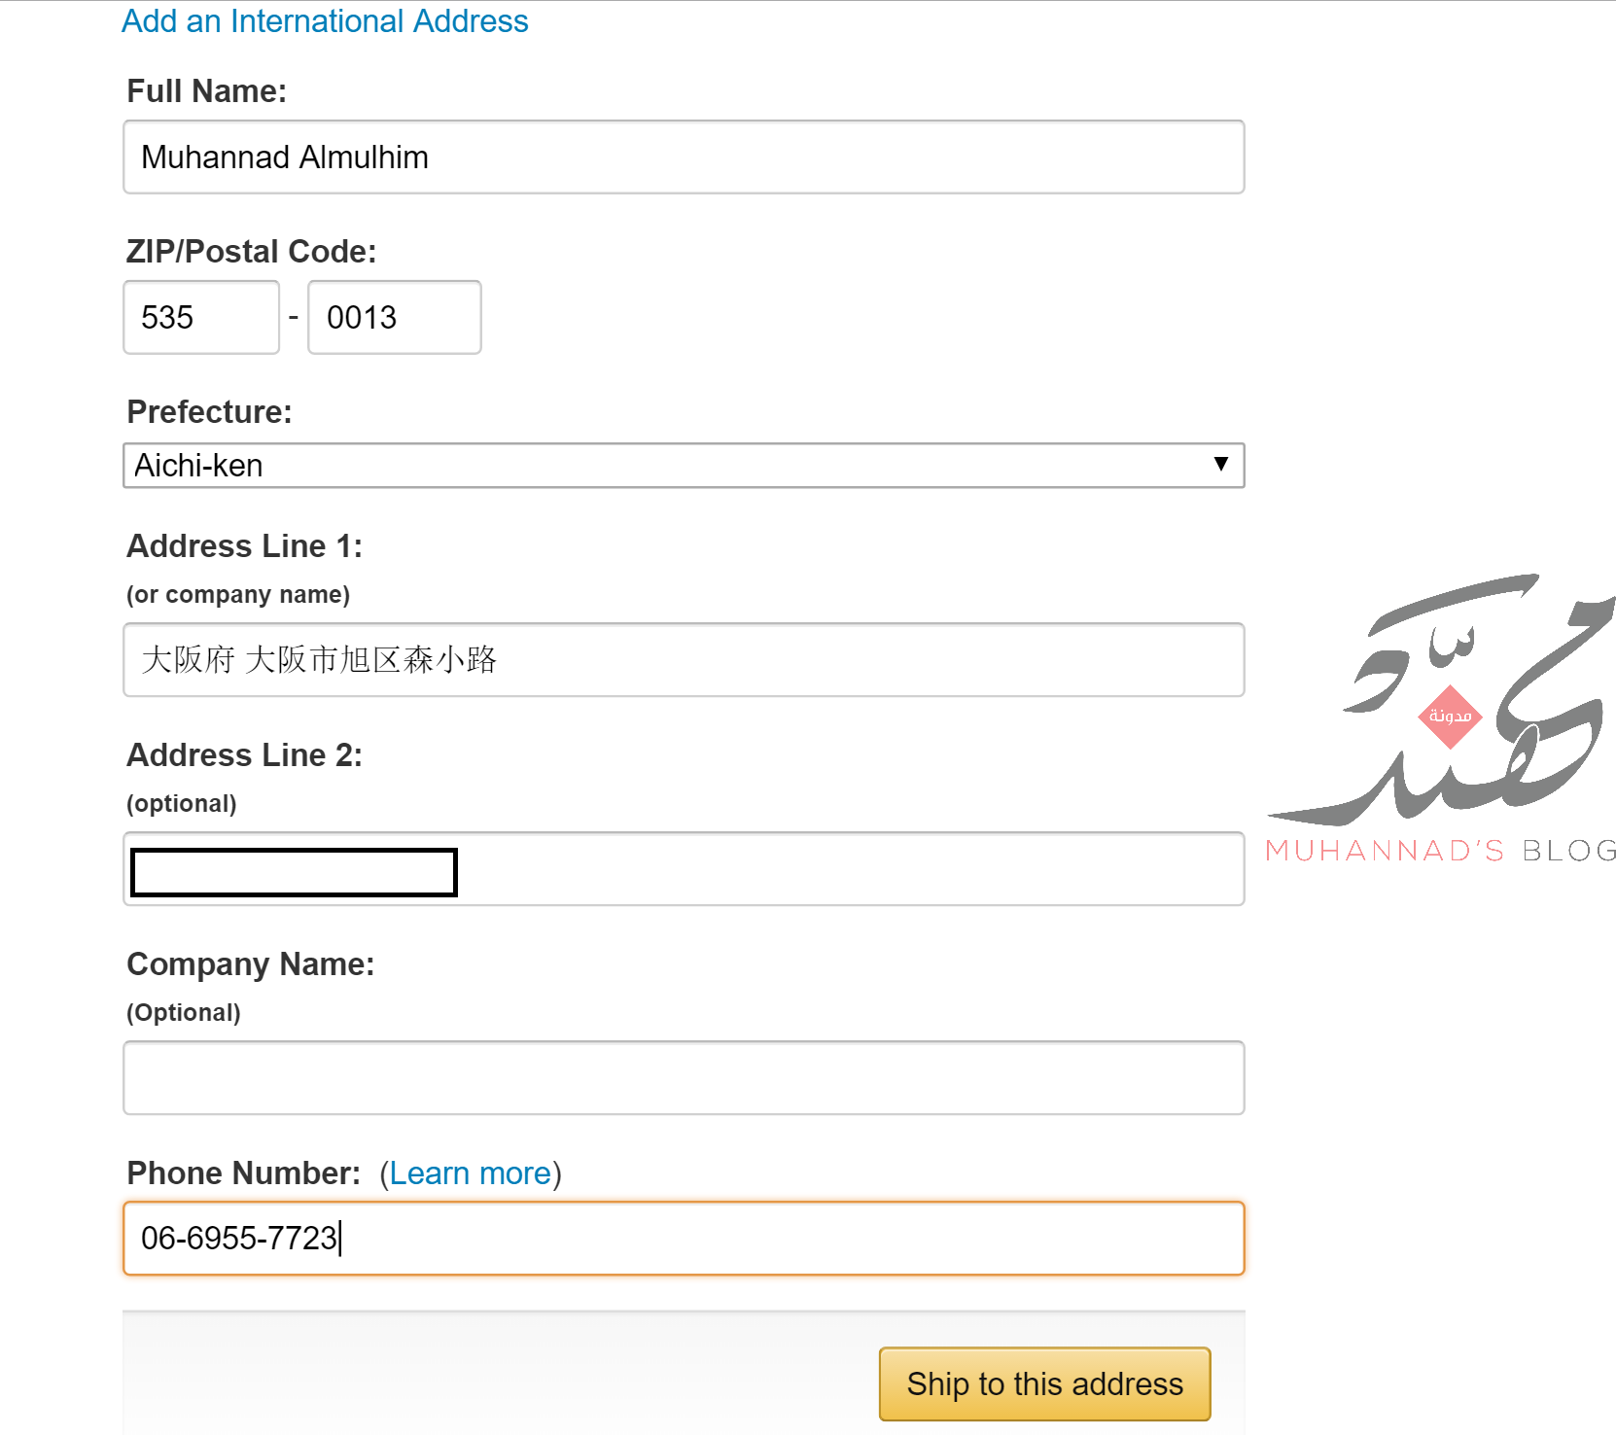Click the Full Name field with Muhannad Almulhim
Viewport: 1616px width, 1435px height.
(684, 157)
